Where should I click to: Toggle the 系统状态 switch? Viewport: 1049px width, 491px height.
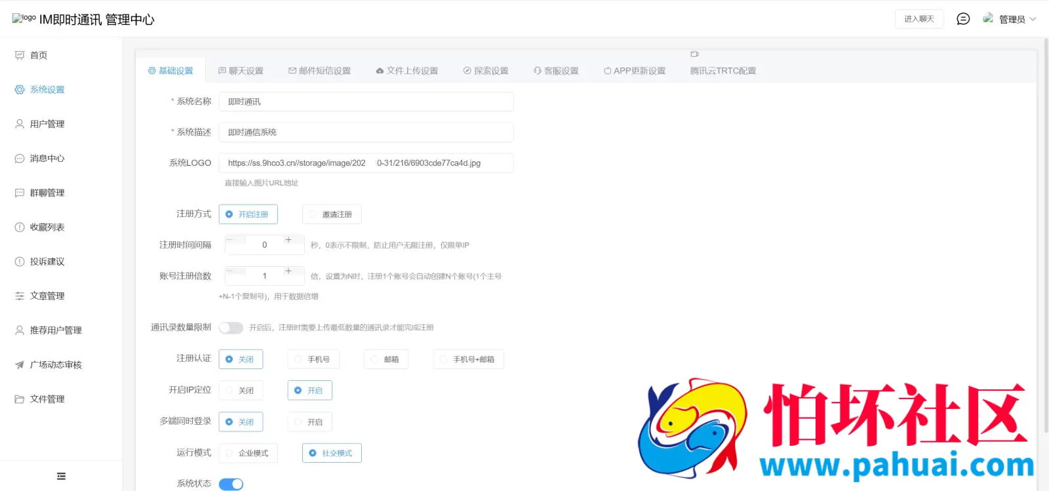[x=231, y=484]
